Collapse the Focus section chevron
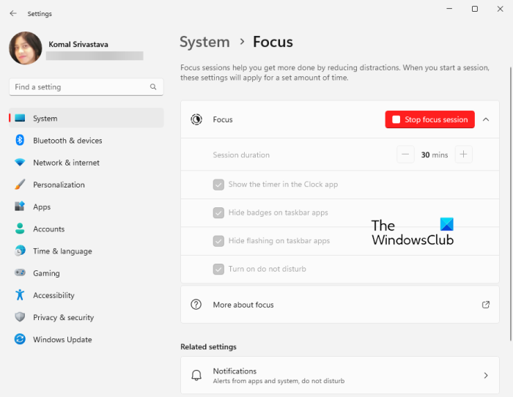Viewport: 513px width, 397px height. [x=486, y=119]
